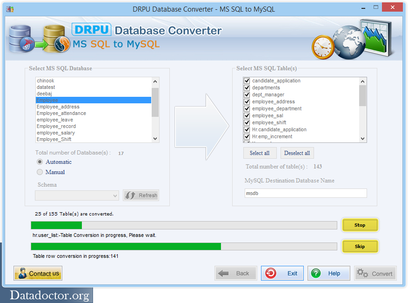Toggle the employee_address table checkbox
The image size is (408, 303).
click(x=247, y=101)
